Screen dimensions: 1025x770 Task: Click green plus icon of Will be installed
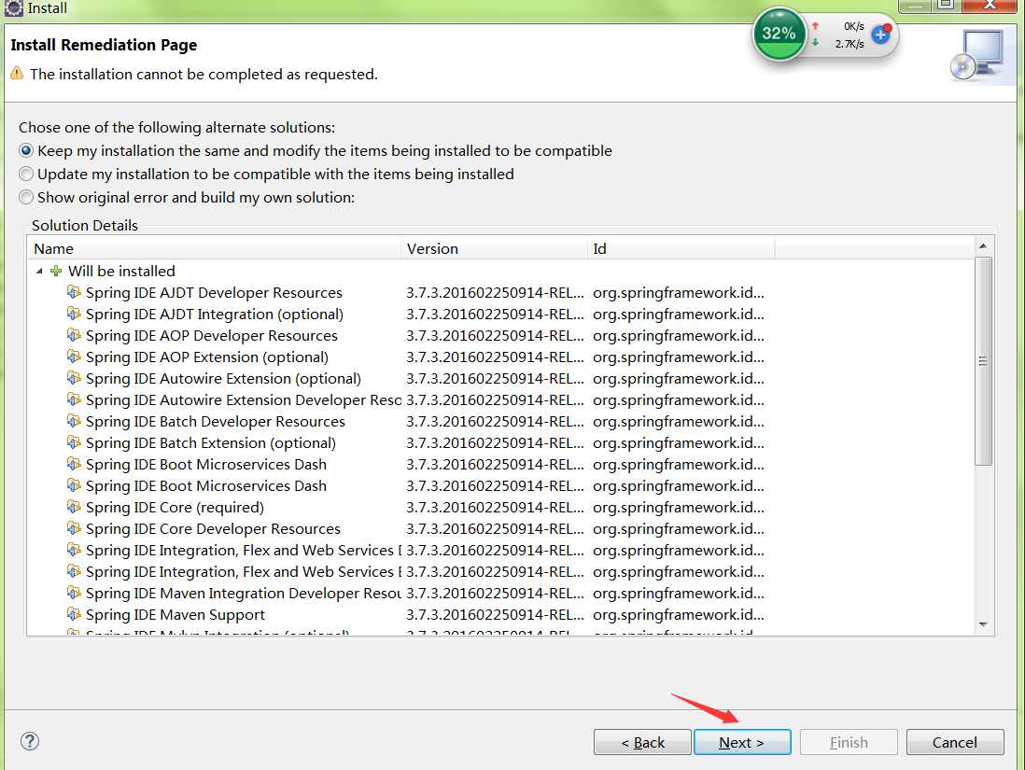tap(56, 271)
